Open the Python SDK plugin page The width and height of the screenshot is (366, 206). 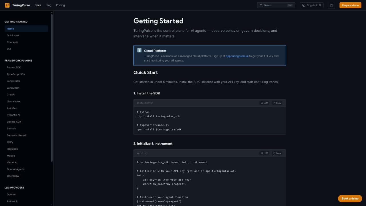click(x=26, y=68)
